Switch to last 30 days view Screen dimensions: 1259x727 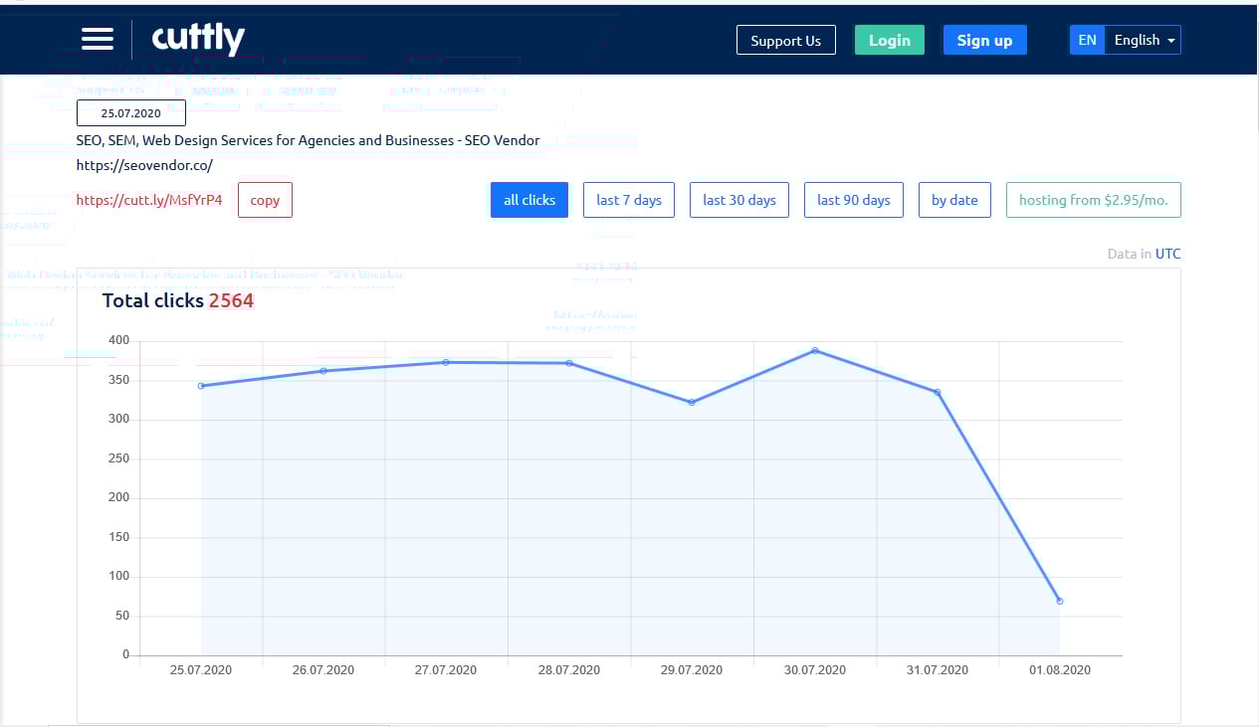739,200
